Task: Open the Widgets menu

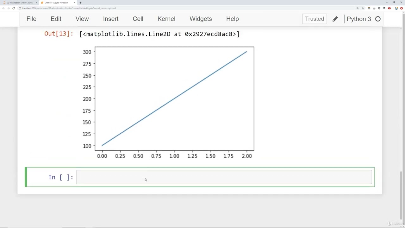Action: pos(201,19)
